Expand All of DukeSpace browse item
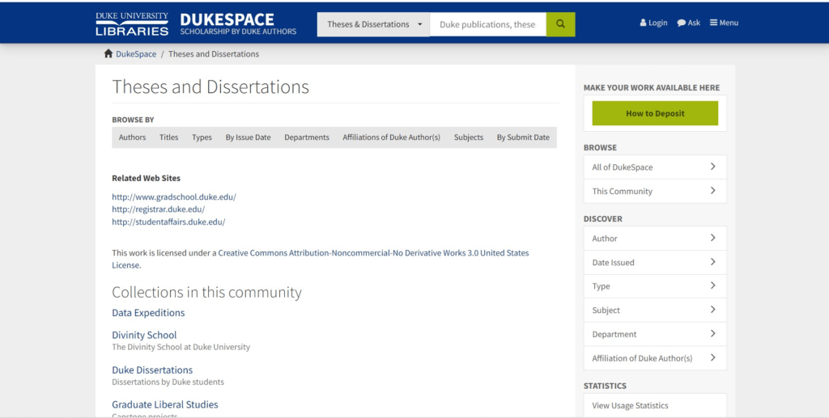Image resolution: width=829 pixels, height=418 pixels. (x=655, y=167)
